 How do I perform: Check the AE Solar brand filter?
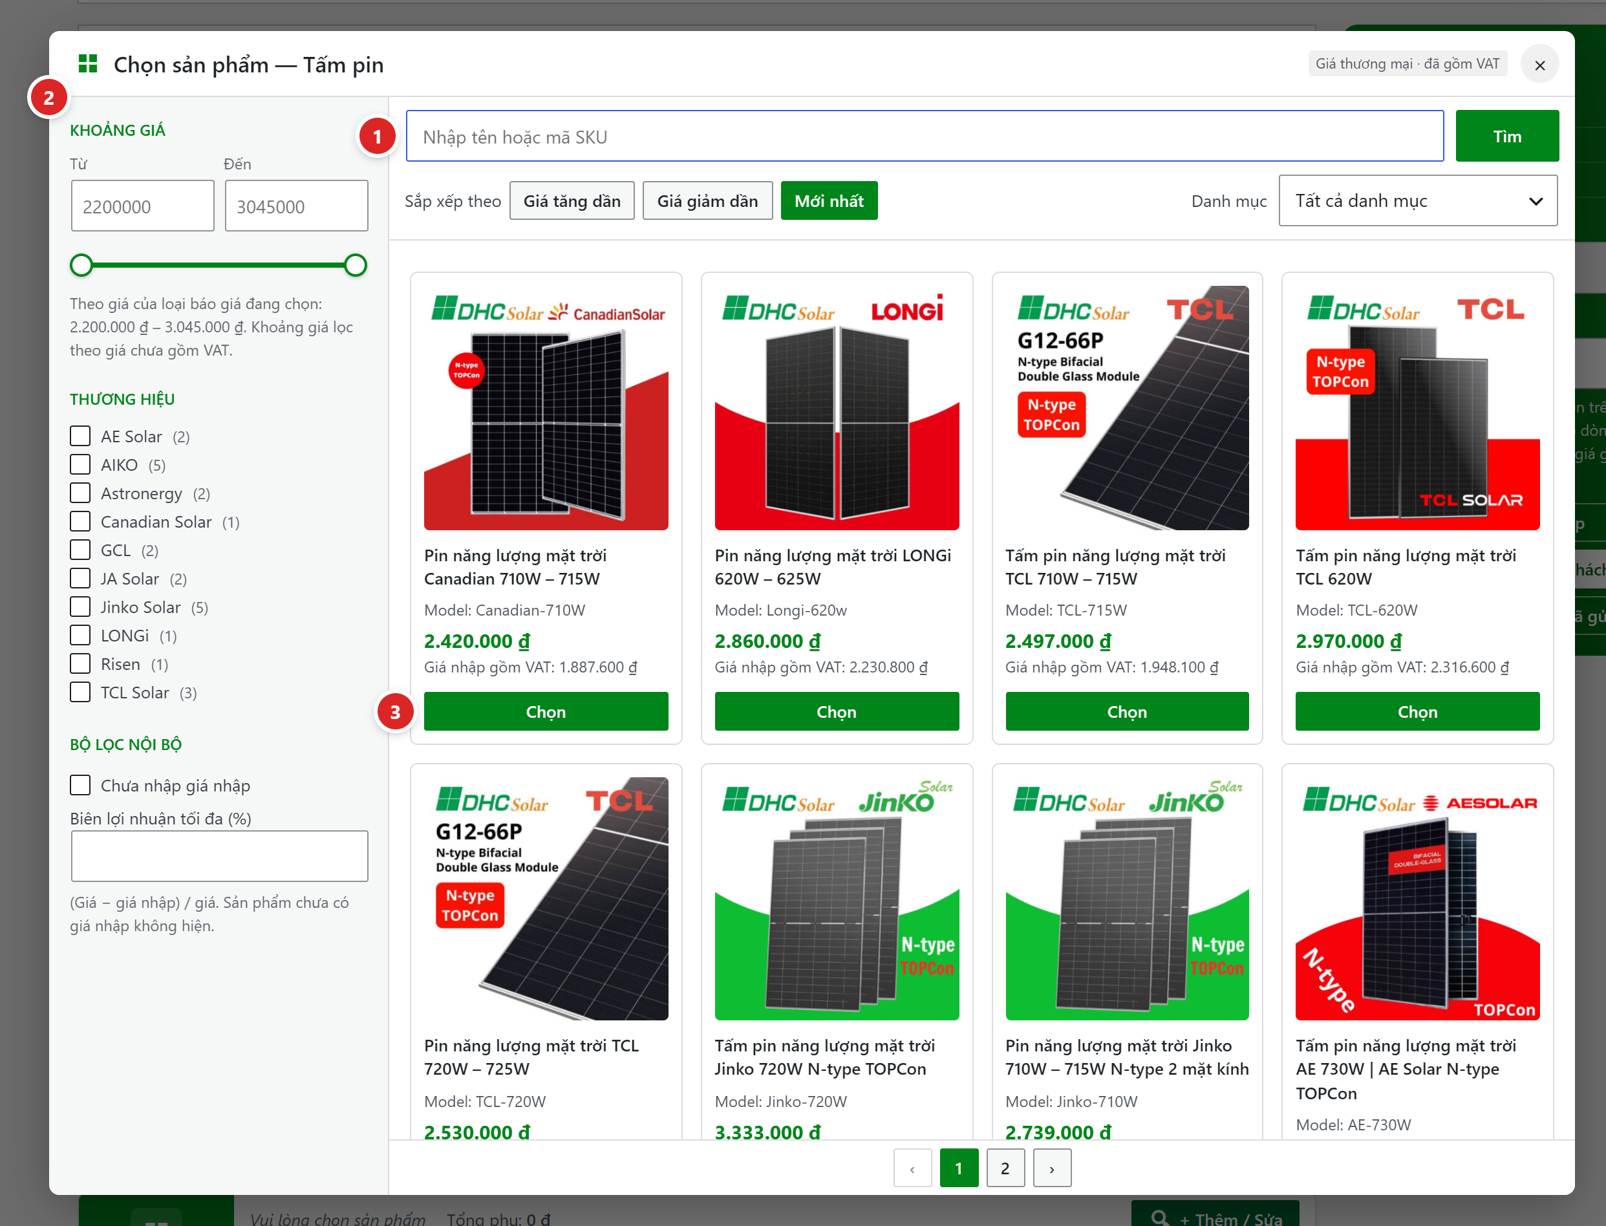point(80,436)
